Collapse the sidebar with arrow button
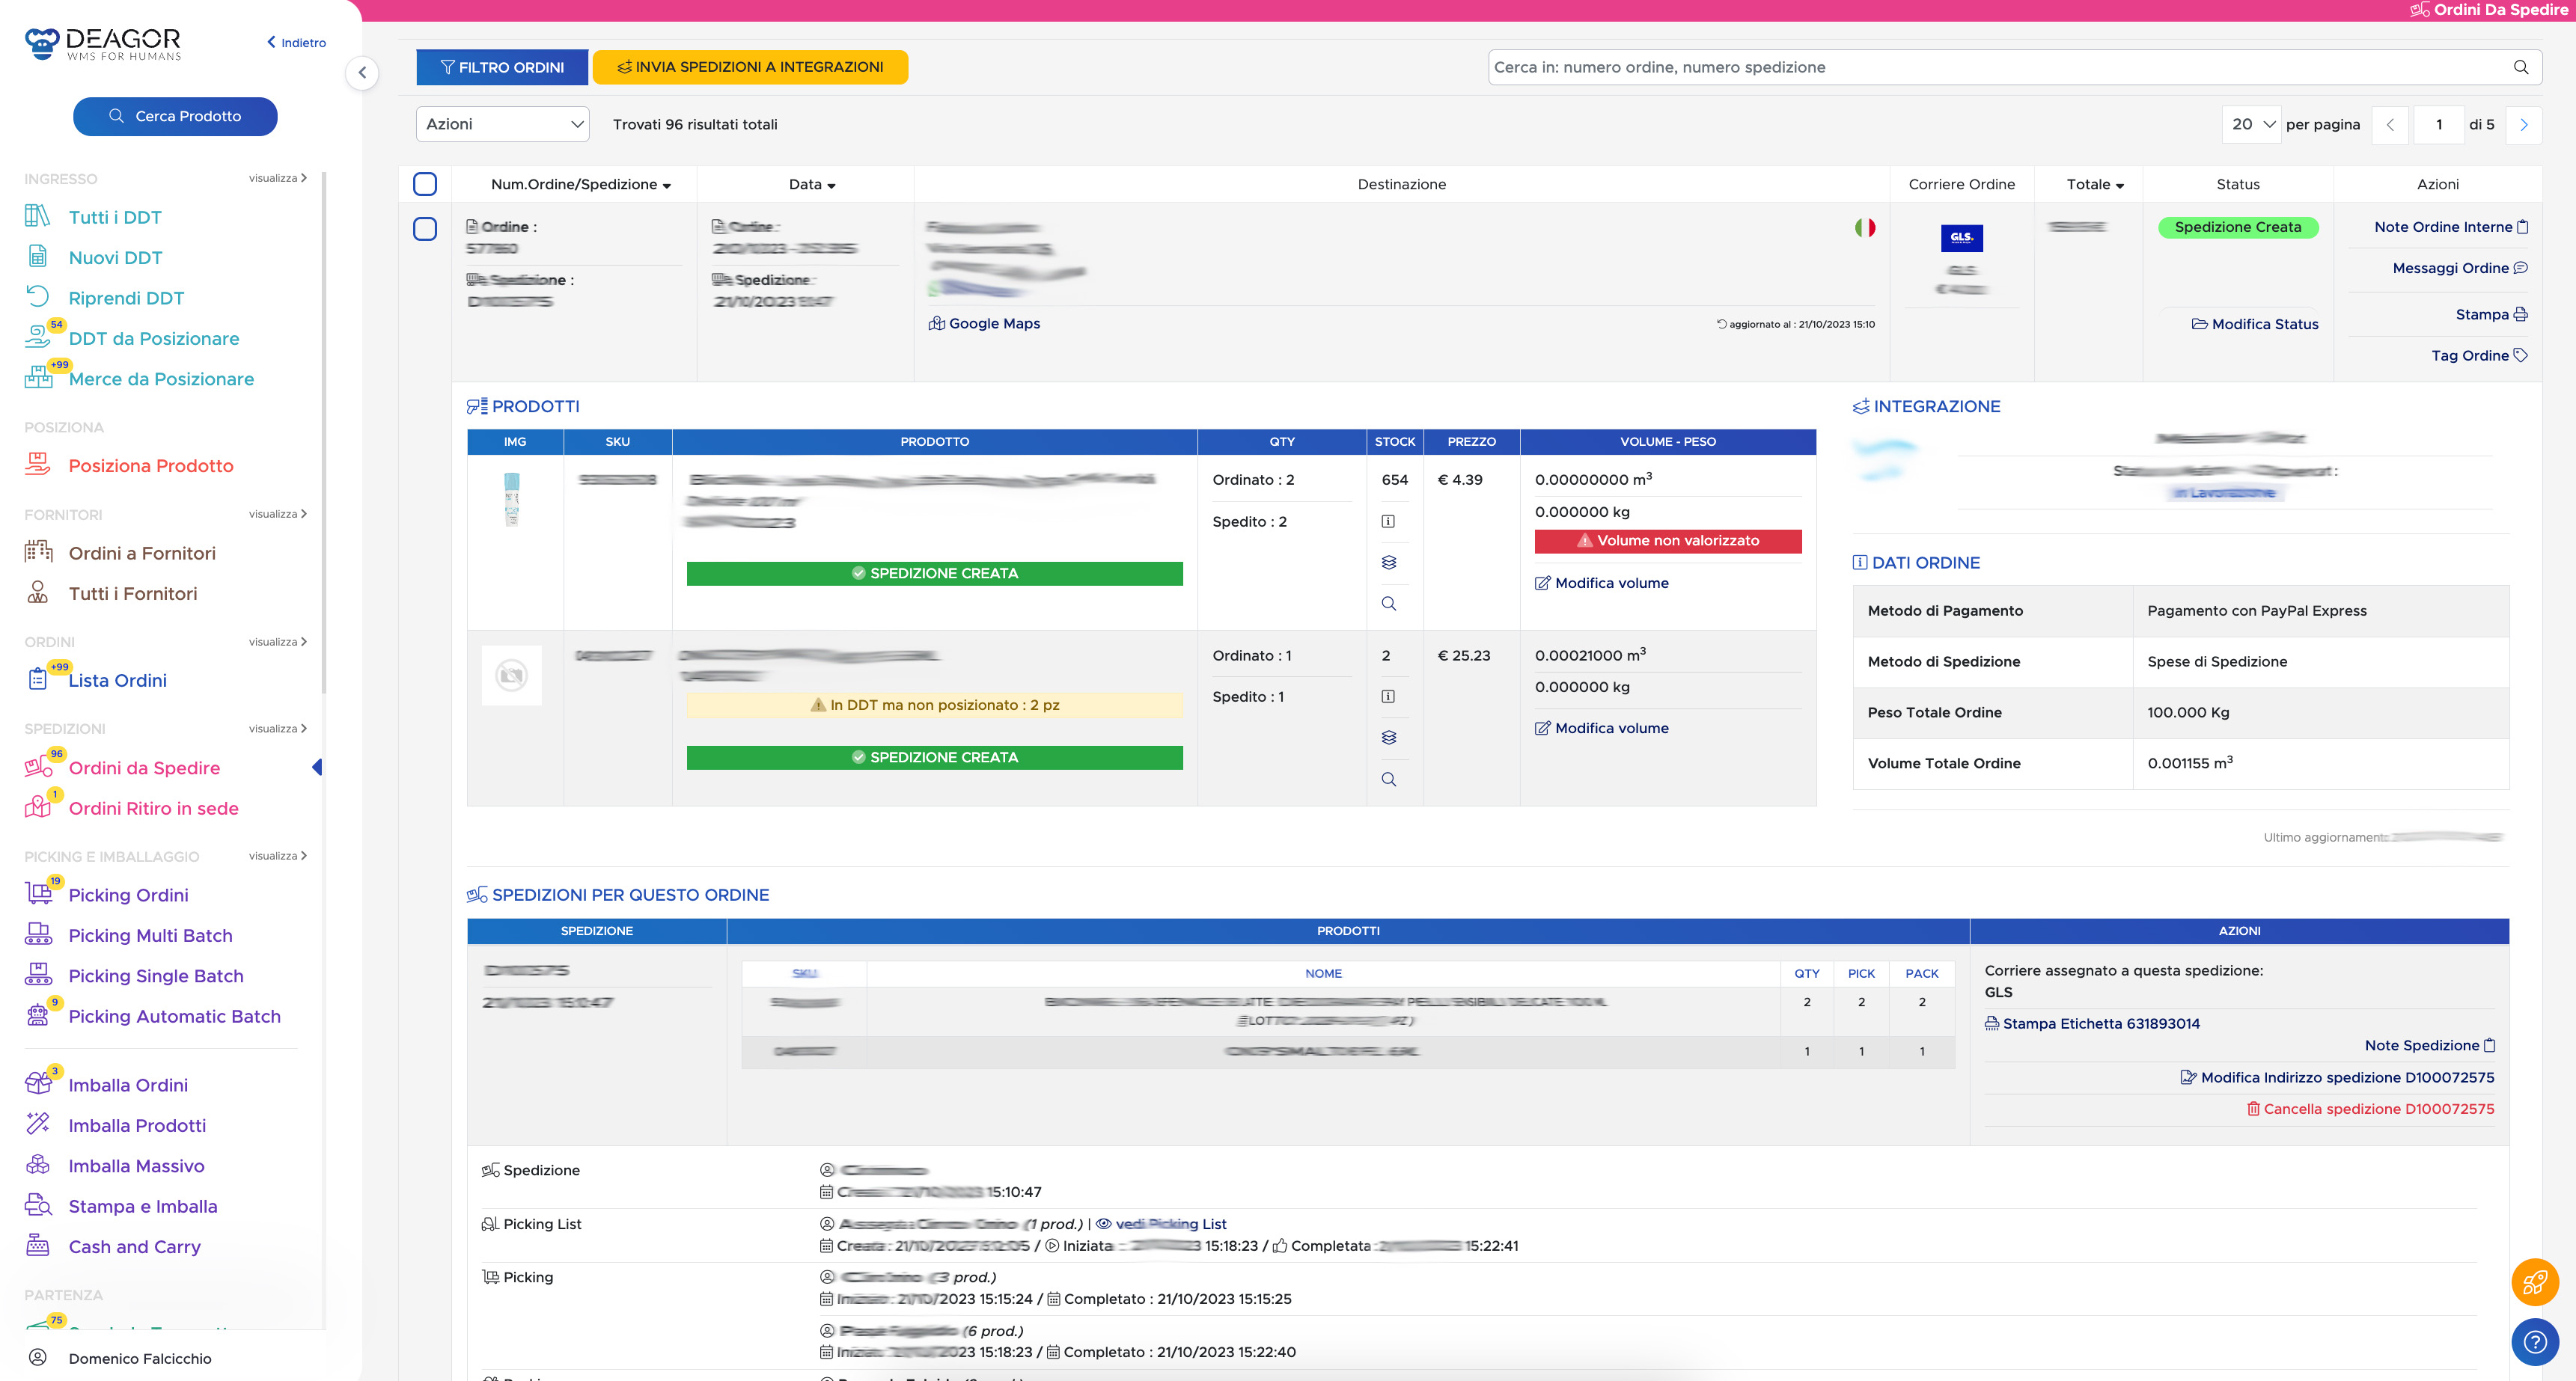This screenshot has height=1381, width=2576. [362, 72]
